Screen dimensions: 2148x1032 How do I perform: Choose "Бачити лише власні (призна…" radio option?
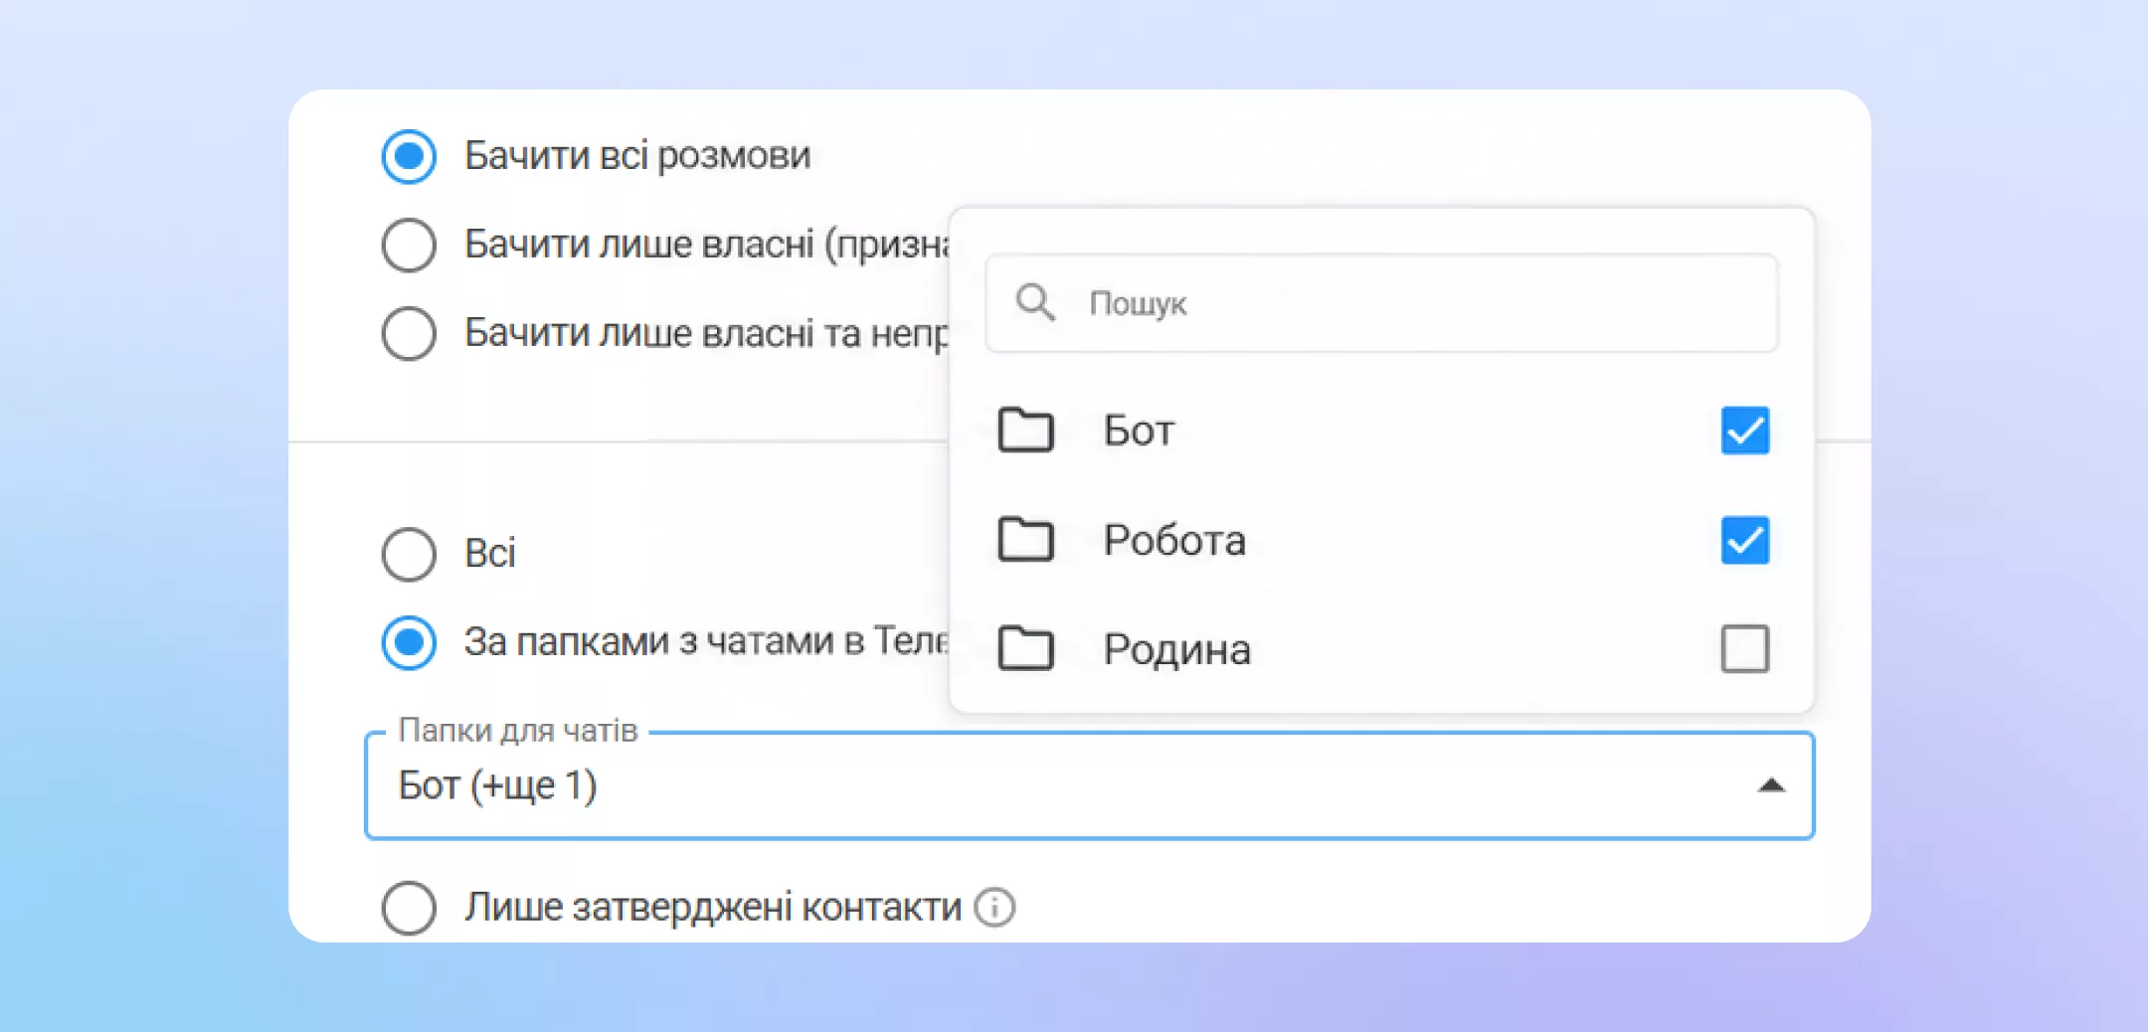tap(409, 245)
